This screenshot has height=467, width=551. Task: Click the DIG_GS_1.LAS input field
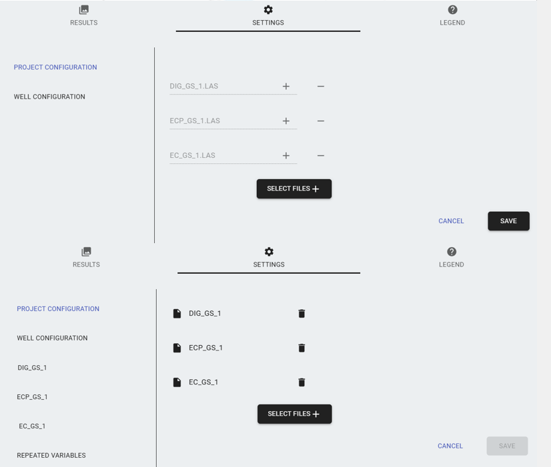[222, 86]
